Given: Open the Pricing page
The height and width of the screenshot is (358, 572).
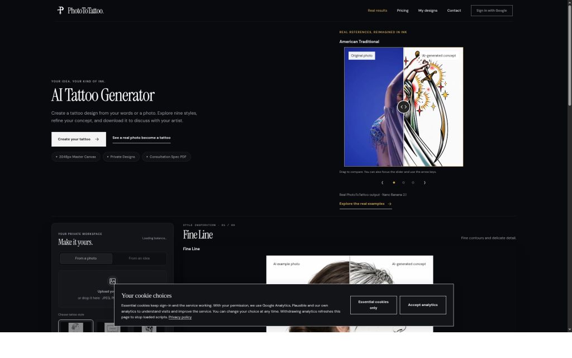Looking at the screenshot, I should point(402,11).
